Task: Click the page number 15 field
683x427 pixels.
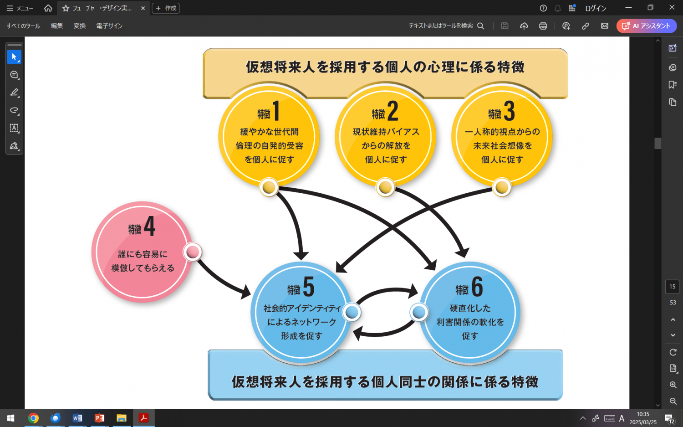Action: [x=672, y=287]
